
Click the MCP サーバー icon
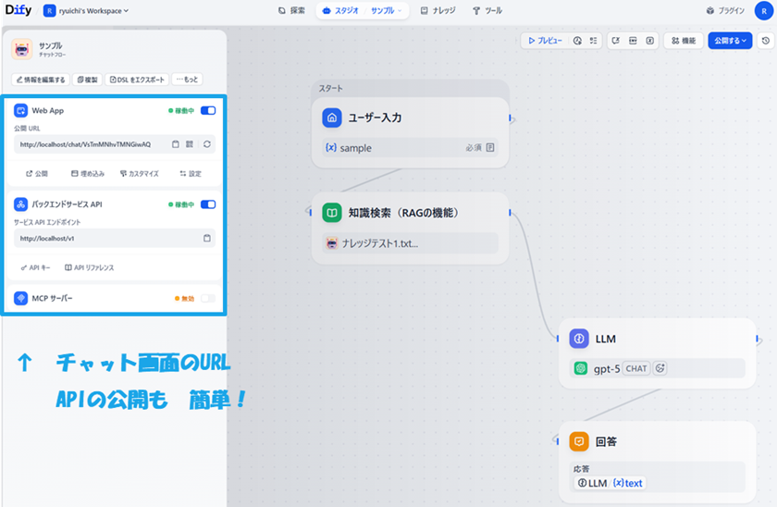20,298
